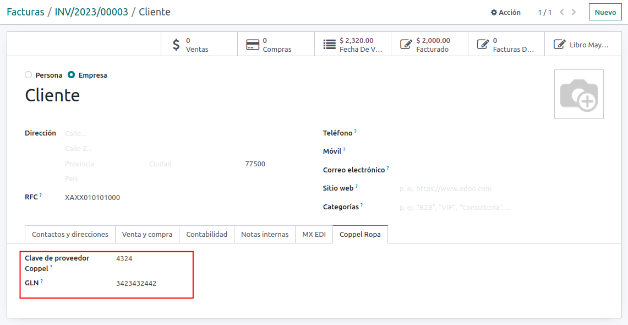Click the GLN field value
The width and height of the screenshot is (628, 325).
[x=136, y=284]
